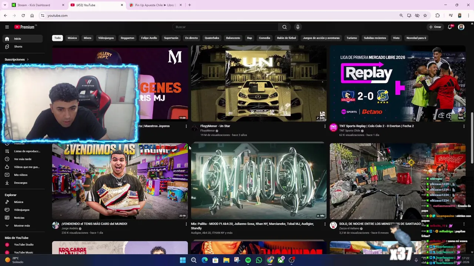
Task: Open Windows Start menu
Action: [x=183, y=260]
